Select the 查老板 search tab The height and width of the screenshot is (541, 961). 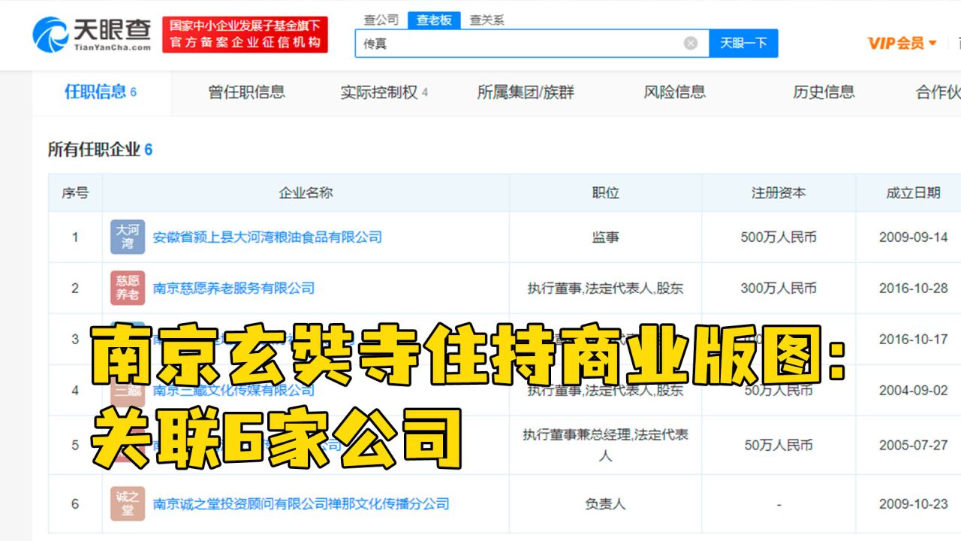(435, 20)
